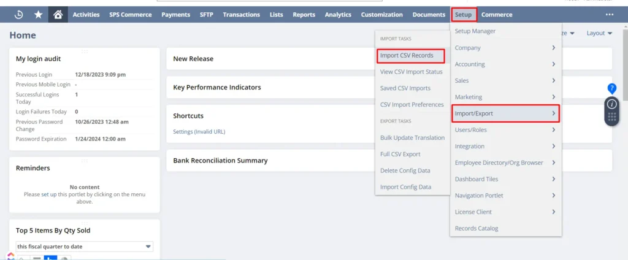628x260 pixels.
Task: Click the 'Settings (Invalid URL)' shortcut link
Action: pos(199,131)
